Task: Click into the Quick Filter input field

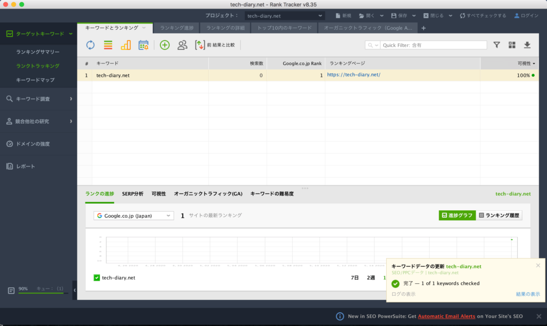Action: (434, 45)
